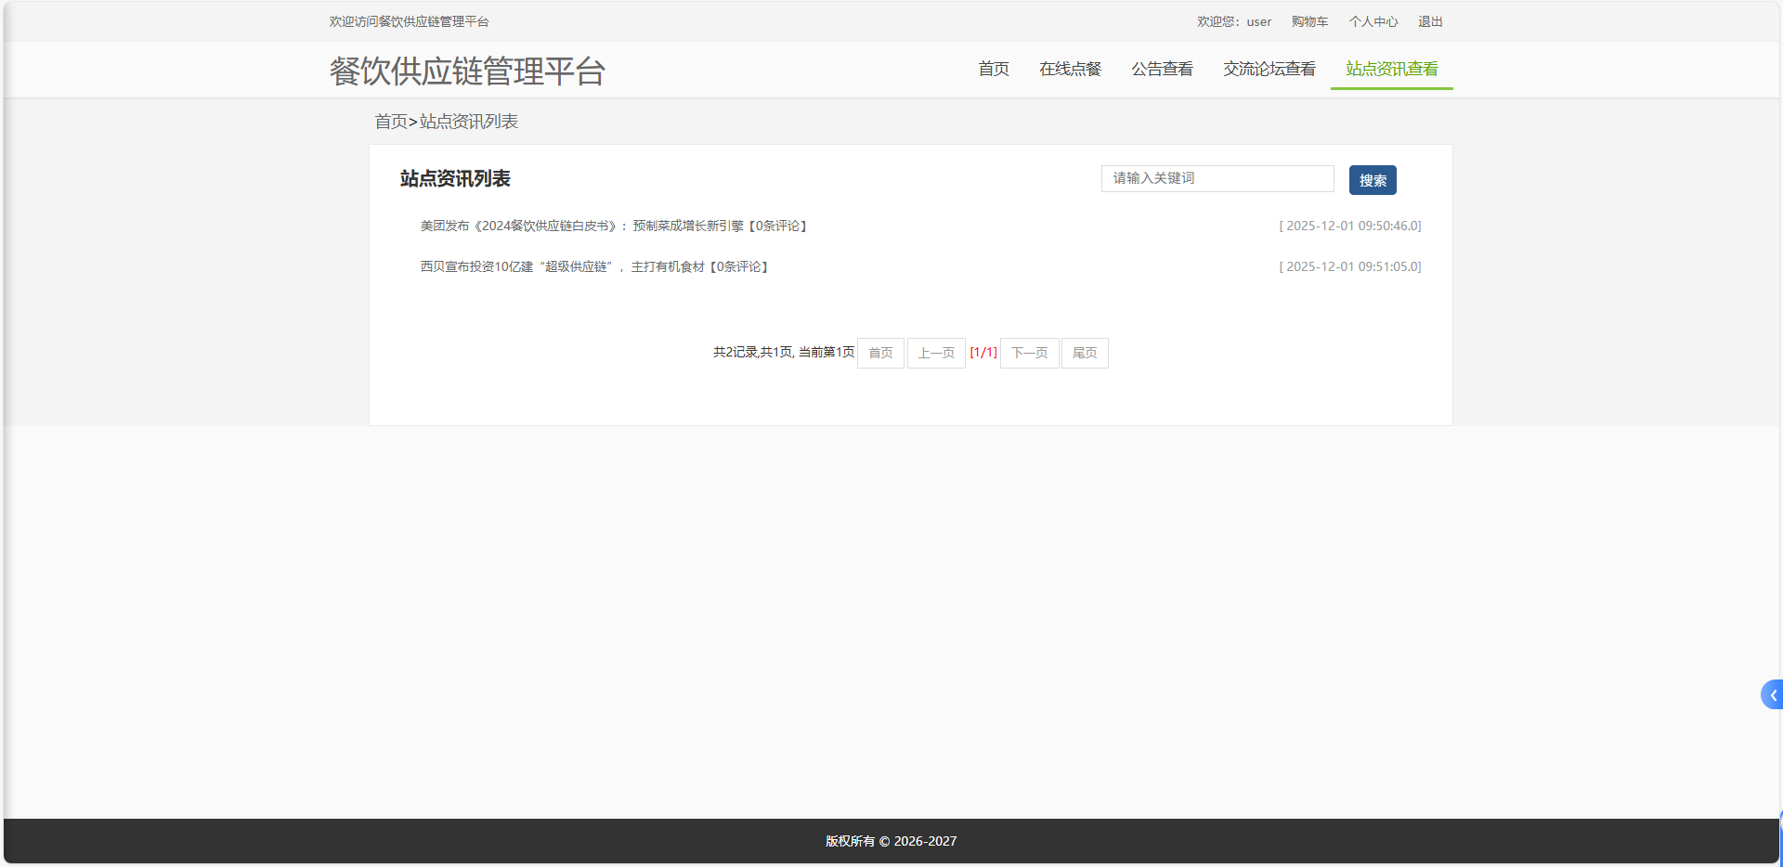Open the 西贝宣布投资10亿 news article
This screenshot has width=1783, height=867.
coord(593,266)
